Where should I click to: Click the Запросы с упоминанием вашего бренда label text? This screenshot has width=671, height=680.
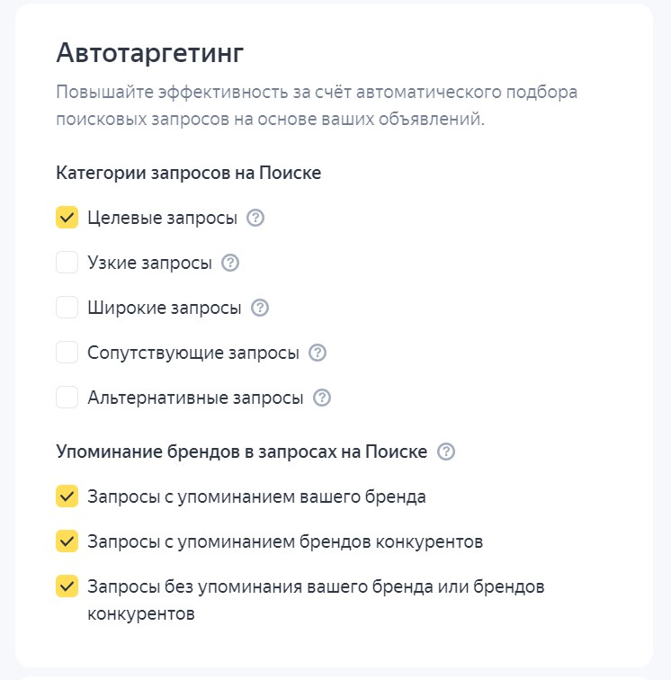[256, 497]
